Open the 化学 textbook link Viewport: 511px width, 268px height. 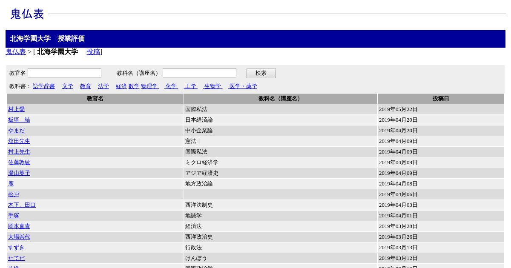click(x=171, y=86)
